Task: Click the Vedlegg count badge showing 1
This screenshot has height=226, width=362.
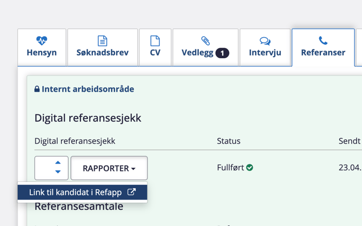Action: coord(222,53)
